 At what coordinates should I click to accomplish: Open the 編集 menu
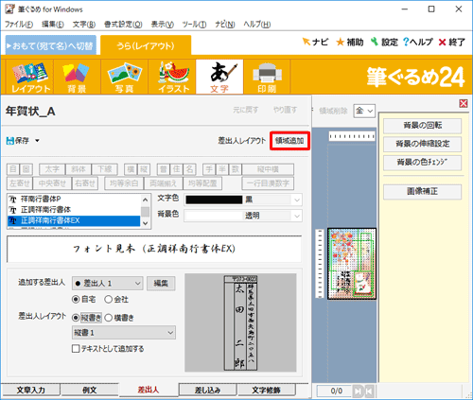pos(53,25)
